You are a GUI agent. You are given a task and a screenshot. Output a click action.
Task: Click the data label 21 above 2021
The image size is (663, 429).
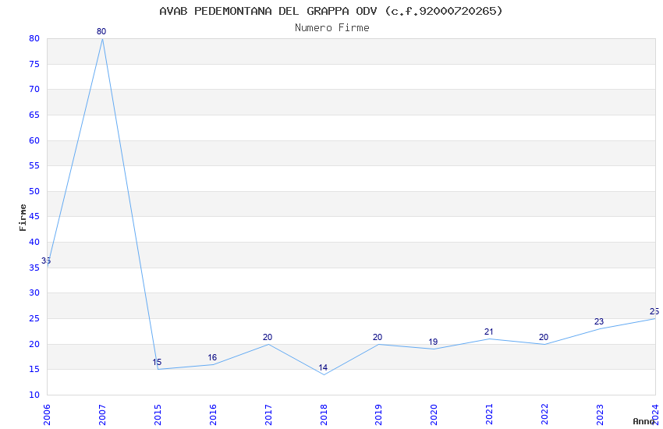pos(489,331)
